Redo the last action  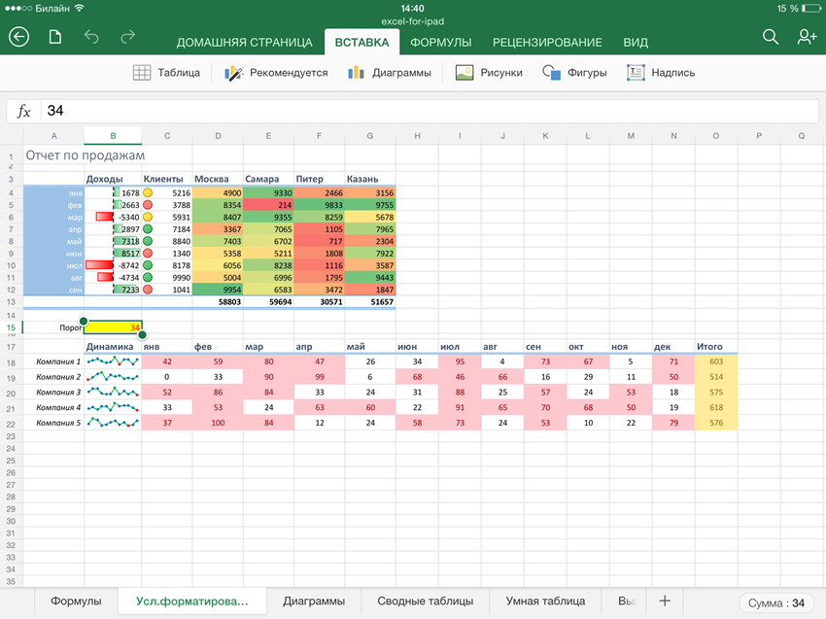(128, 37)
